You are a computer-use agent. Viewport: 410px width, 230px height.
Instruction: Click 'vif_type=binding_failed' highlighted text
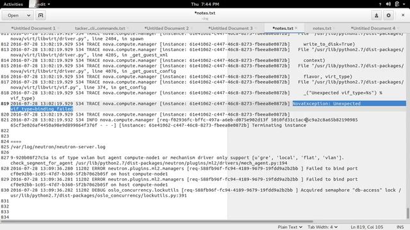42,109
